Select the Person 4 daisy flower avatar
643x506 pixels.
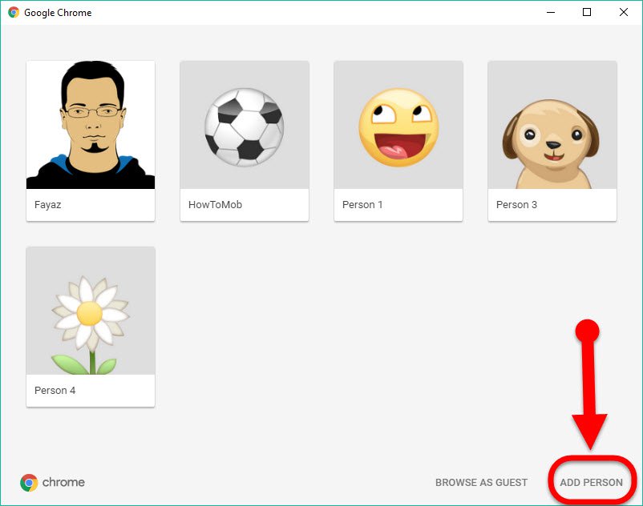91,311
